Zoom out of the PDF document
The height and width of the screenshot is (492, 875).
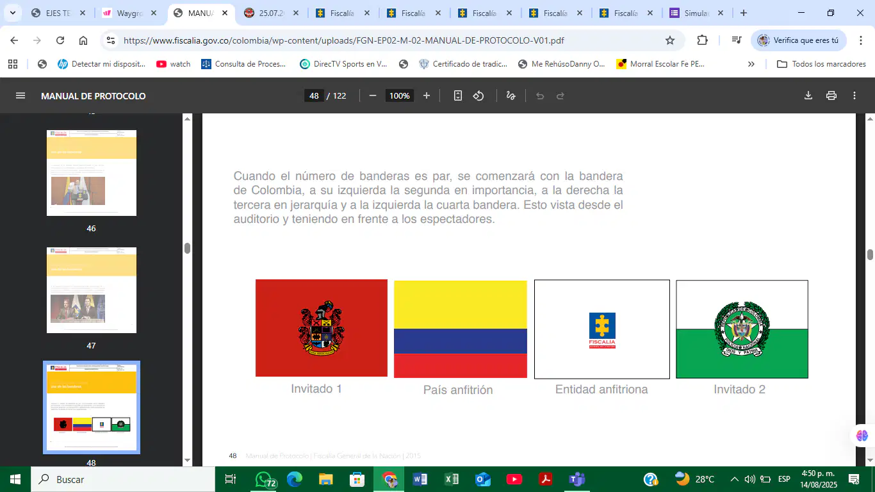pos(373,96)
